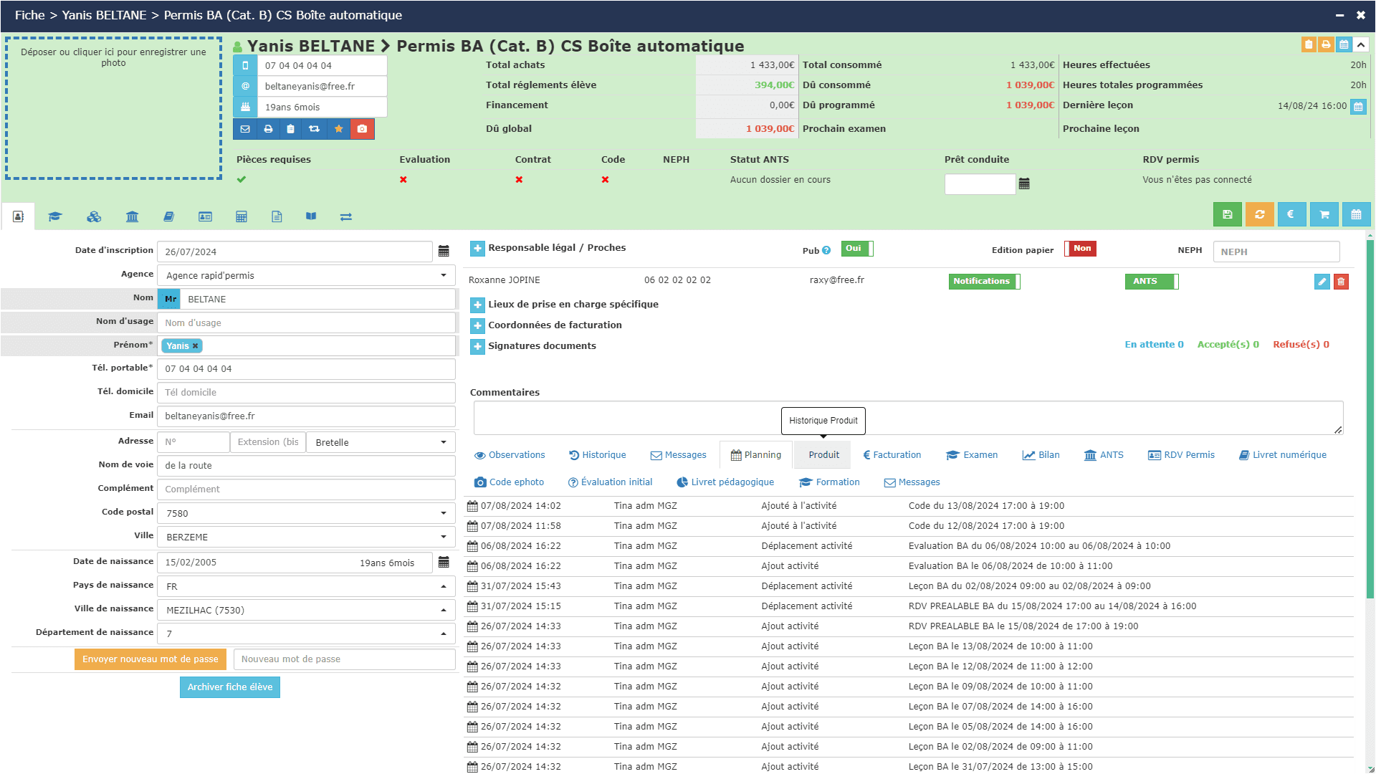Open the Formation link

(x=829, y=482)
